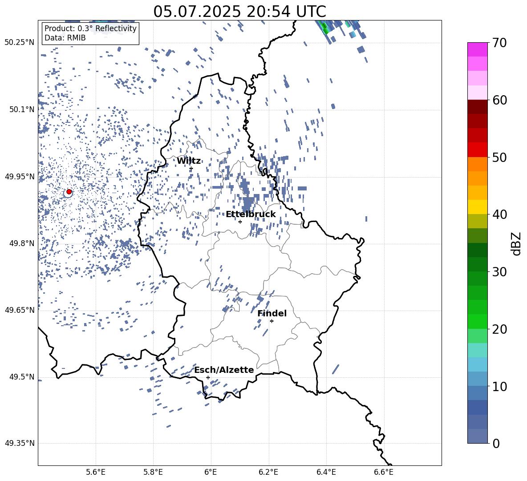
Task: Select the Wiltz city label
Action: [189, 161]
